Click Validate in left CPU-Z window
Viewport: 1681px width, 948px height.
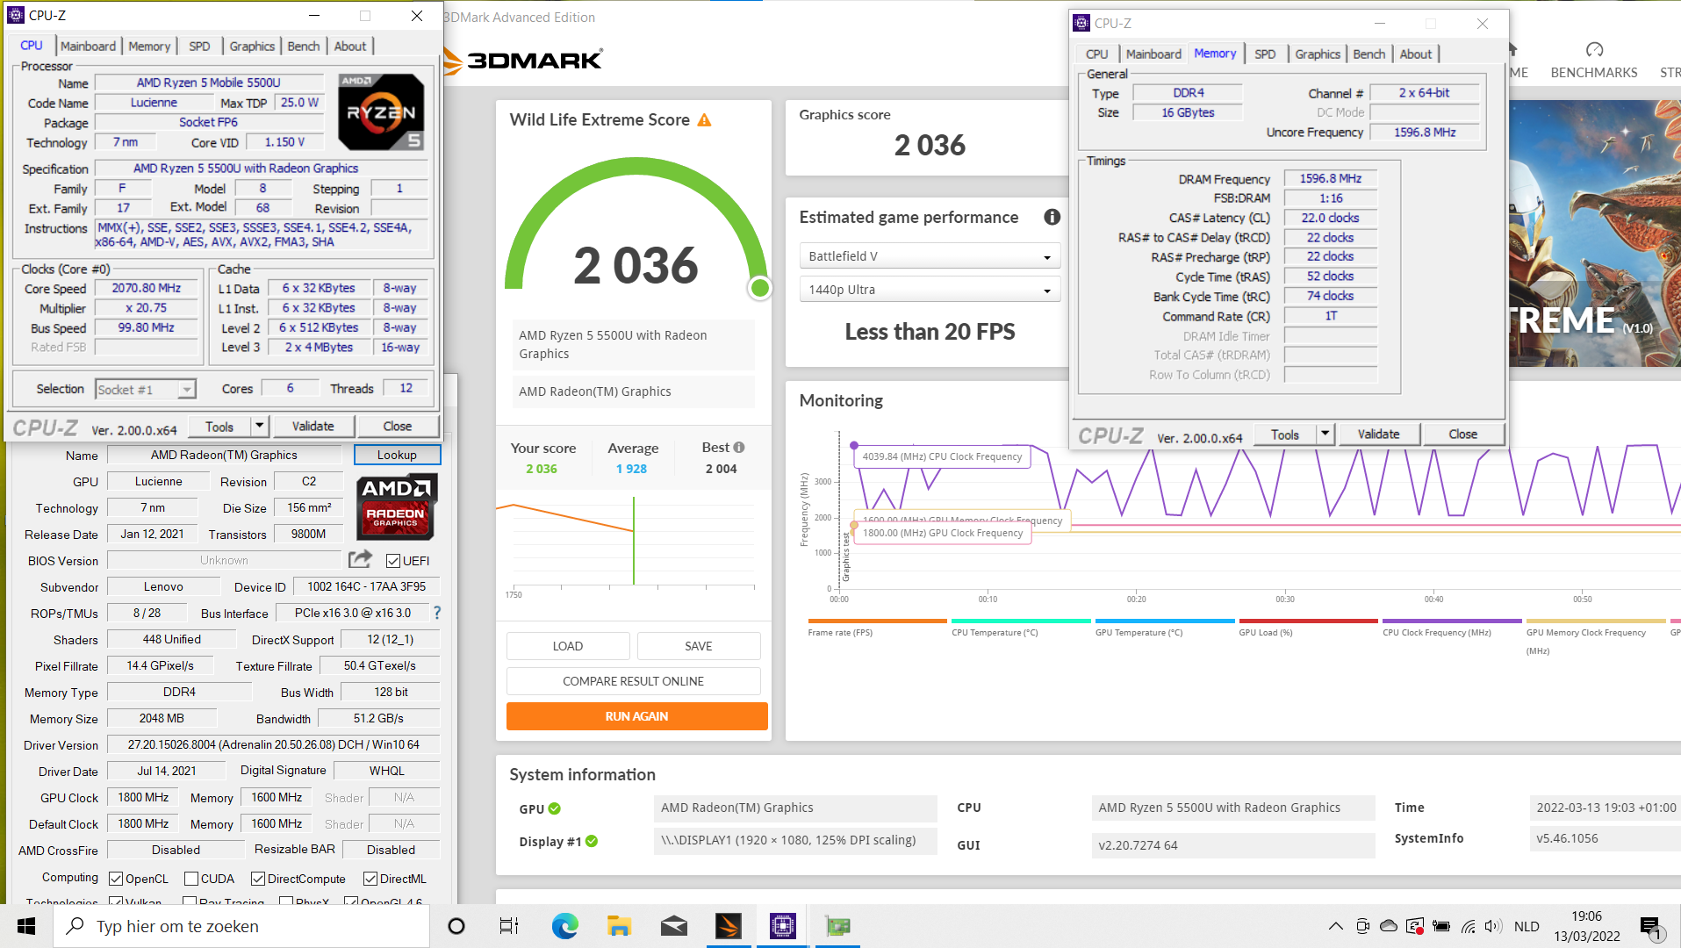pyautogui.click(x=313, y=426)
